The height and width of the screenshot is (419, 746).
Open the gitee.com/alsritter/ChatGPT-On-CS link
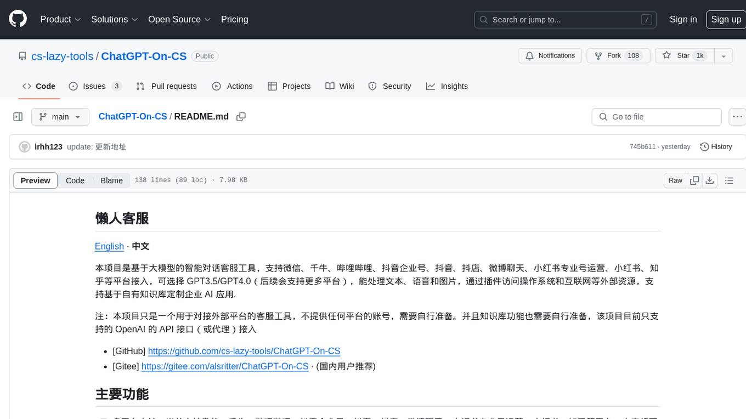(225, 366)
